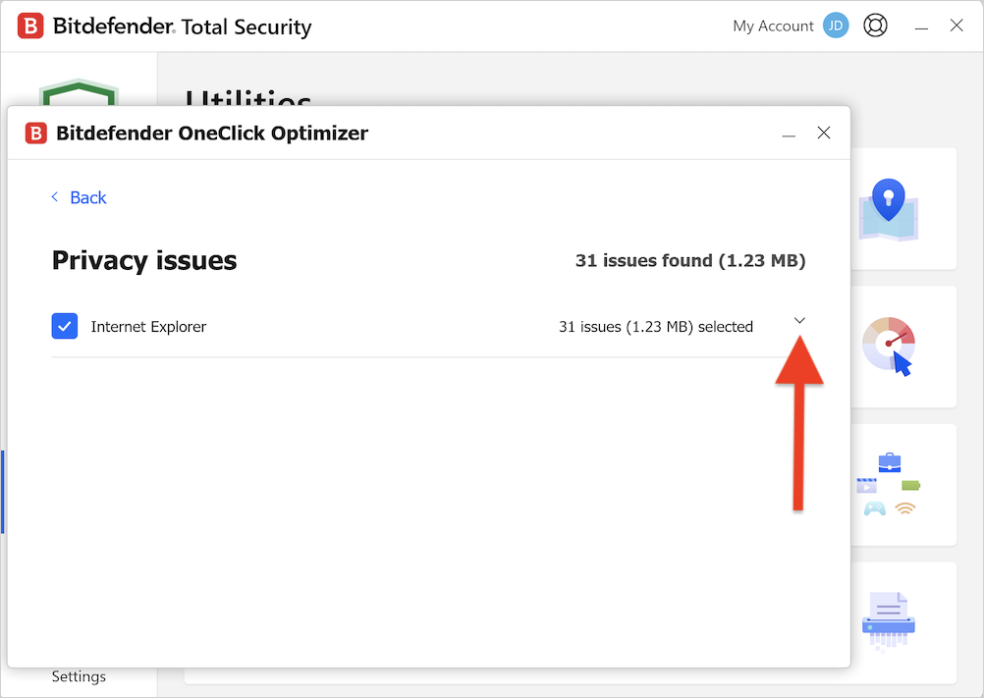
Task: Open the OneClick Optimizer speedometer icon
Action: pos(889,347)
